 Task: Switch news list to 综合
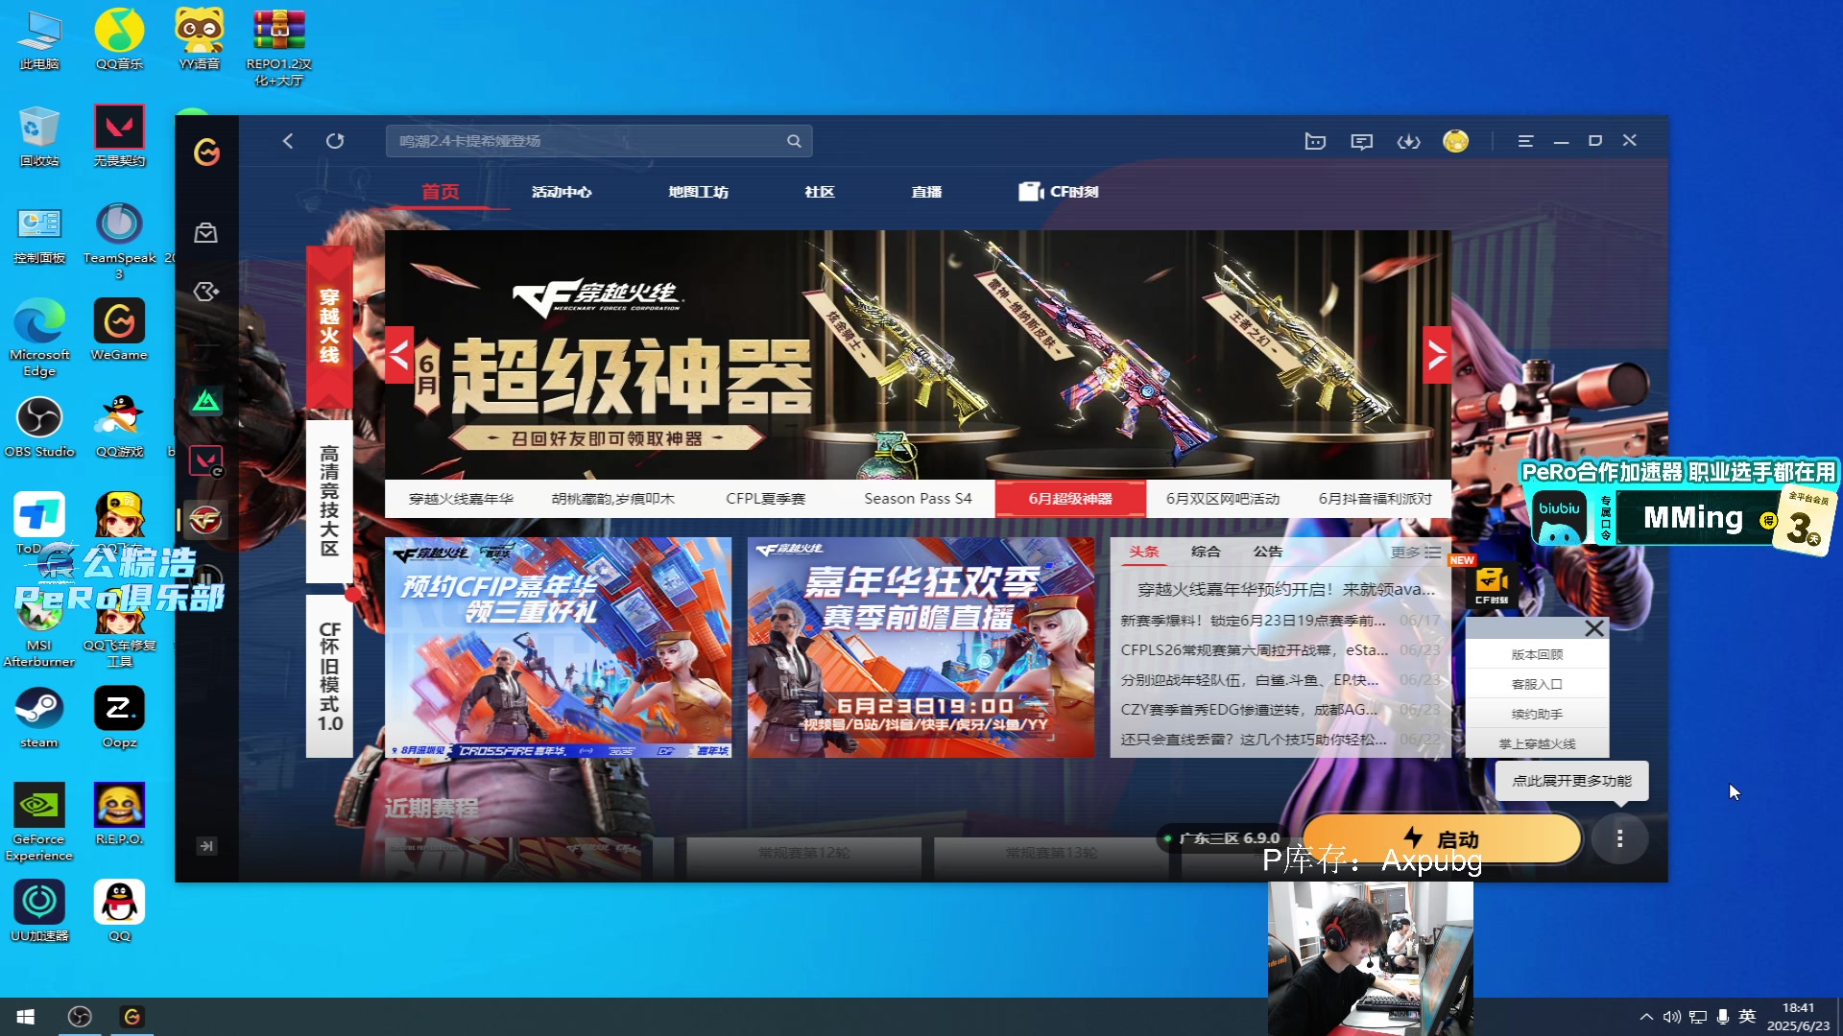tap(1206, 552)
